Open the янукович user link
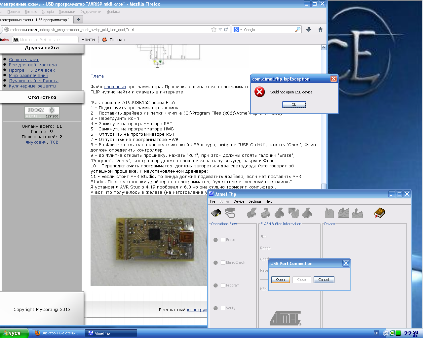Screen dimensions: 423x338 click(36, 142)
